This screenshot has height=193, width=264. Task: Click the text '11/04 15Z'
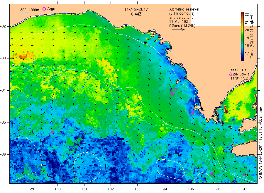coord(239,78)
